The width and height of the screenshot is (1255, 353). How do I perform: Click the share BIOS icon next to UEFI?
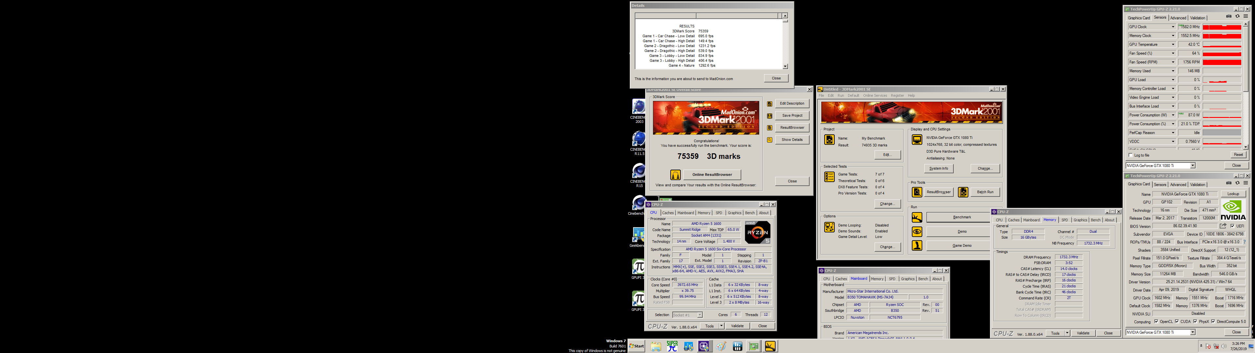pos(1223,226)
